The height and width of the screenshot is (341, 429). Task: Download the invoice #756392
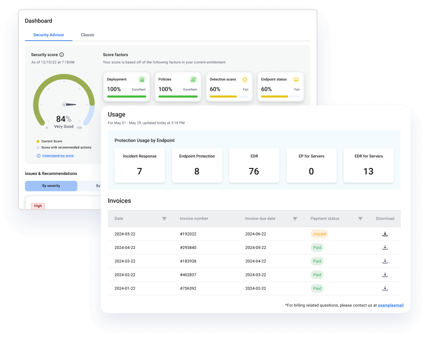(385, 288)
